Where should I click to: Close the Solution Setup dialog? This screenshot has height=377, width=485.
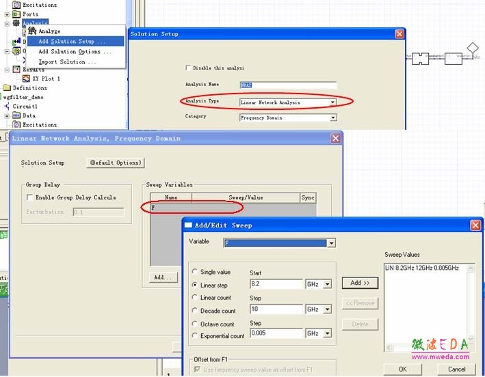click(x=399, y=34)
